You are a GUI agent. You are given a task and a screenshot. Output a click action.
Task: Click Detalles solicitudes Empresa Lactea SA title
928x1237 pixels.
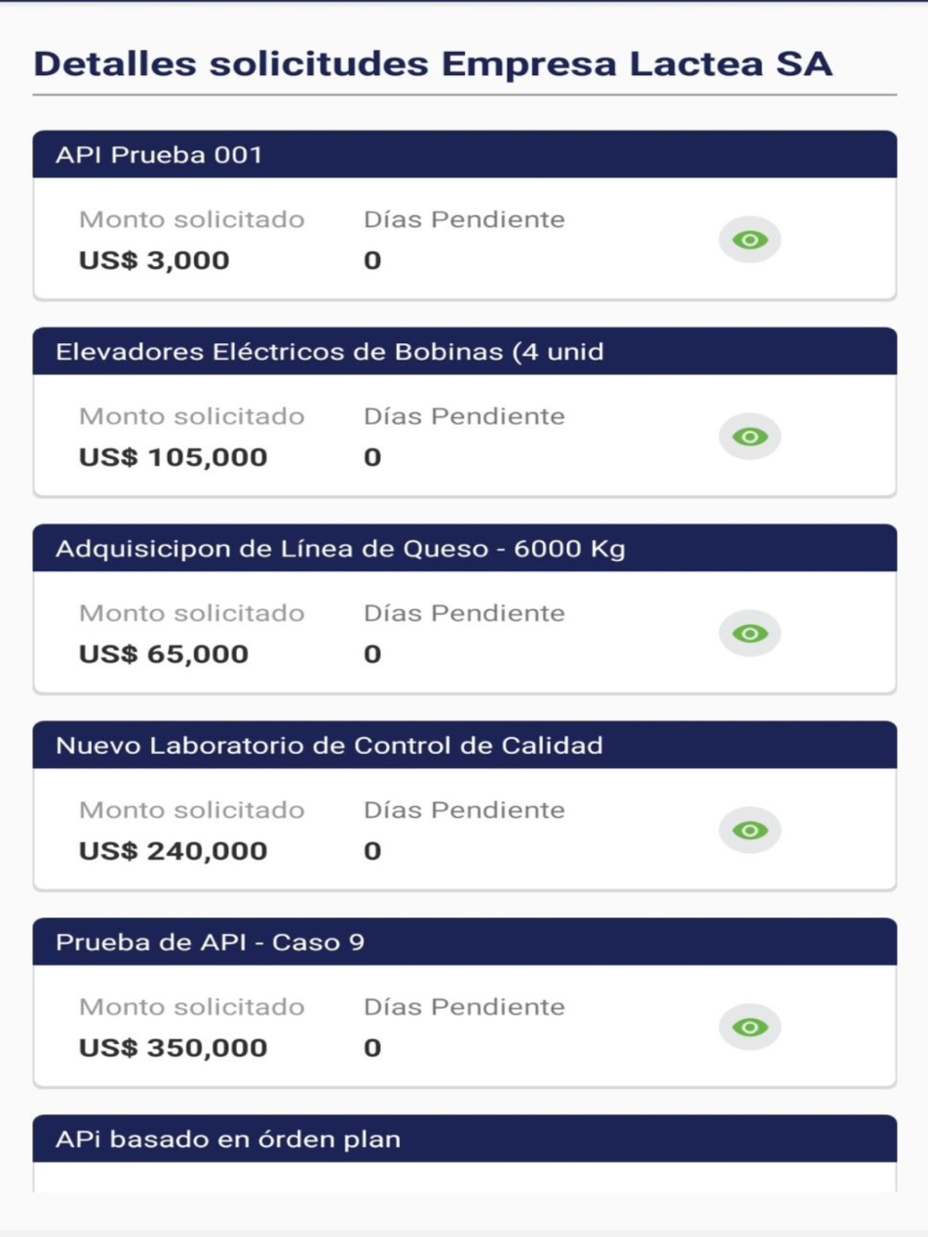(x=433, y=64)
